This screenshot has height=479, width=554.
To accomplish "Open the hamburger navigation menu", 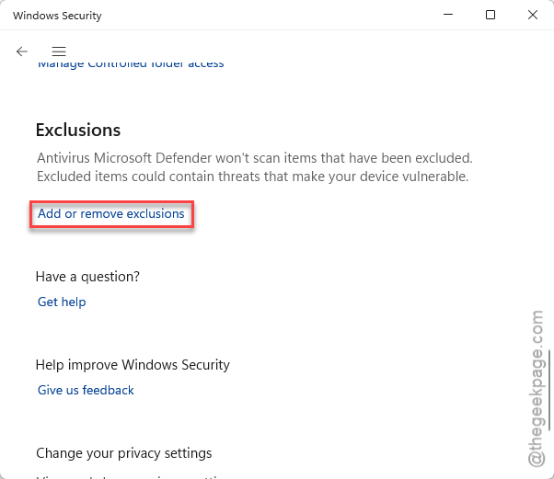I will [59, 51].
